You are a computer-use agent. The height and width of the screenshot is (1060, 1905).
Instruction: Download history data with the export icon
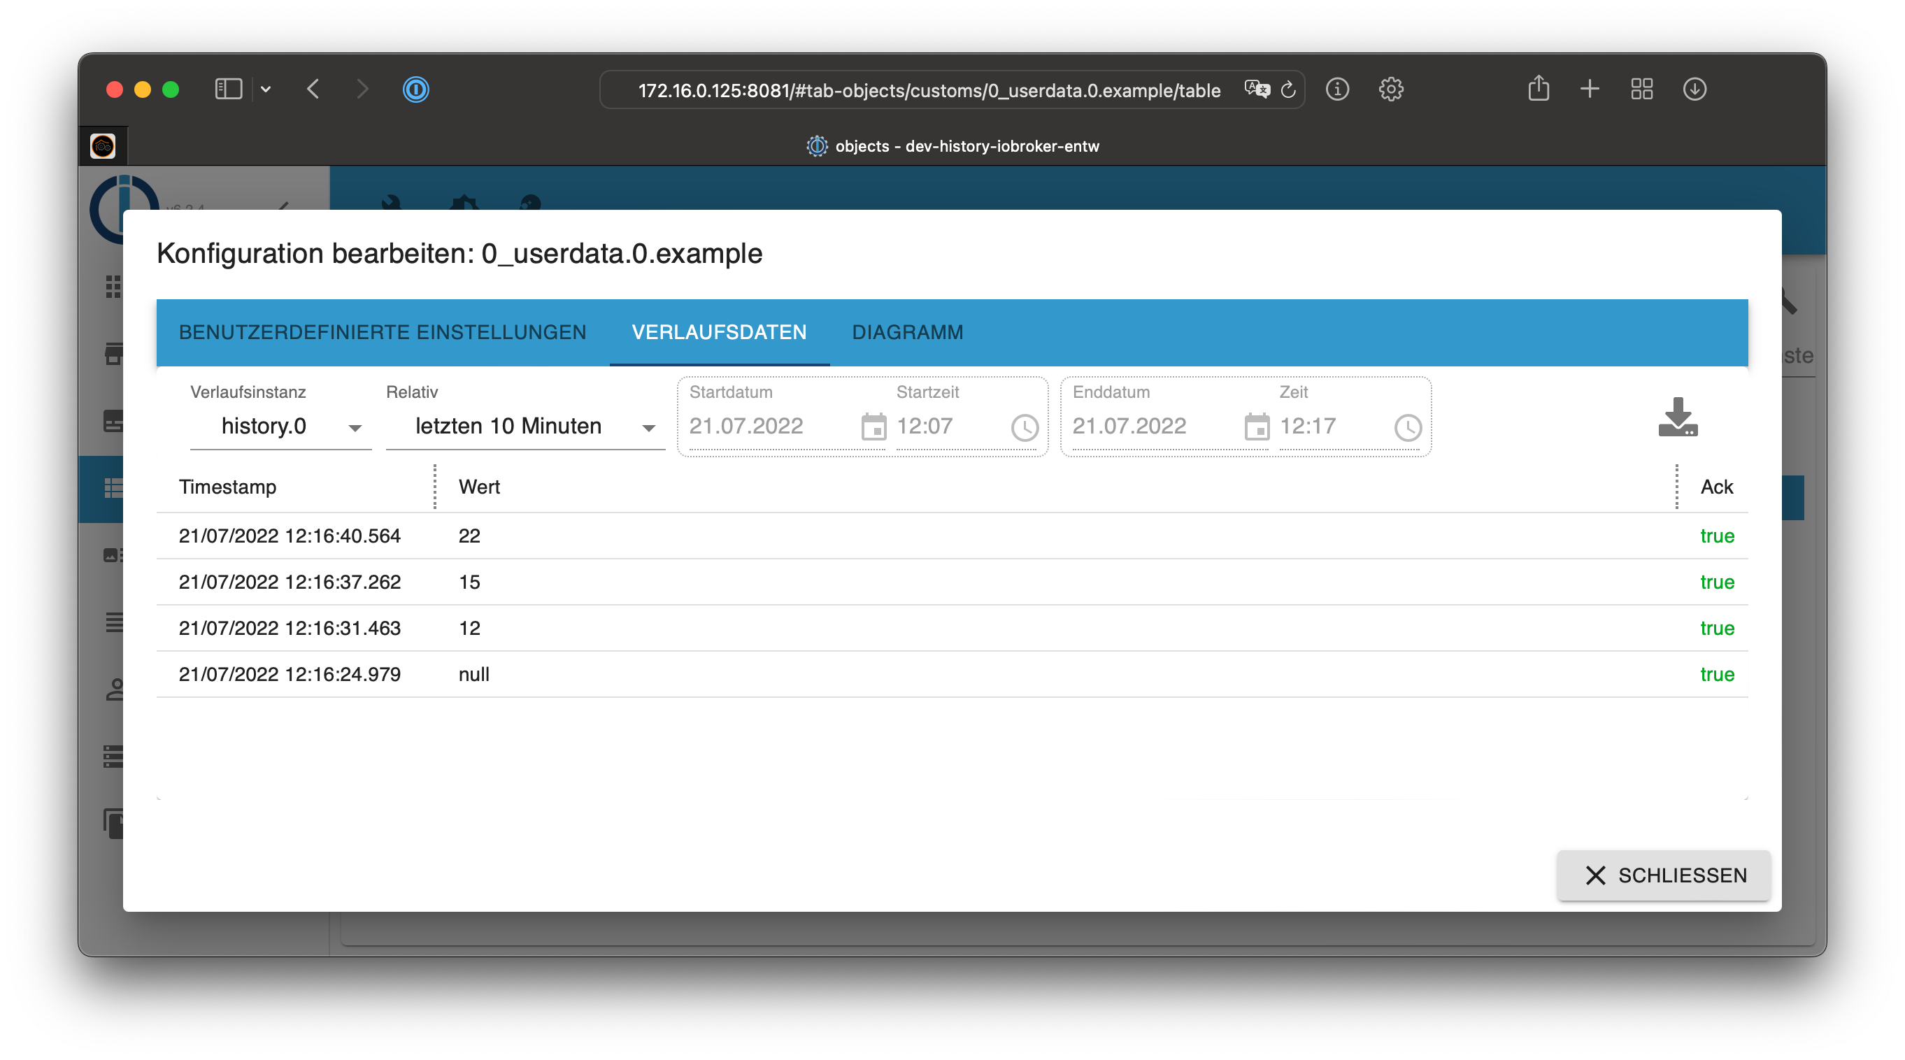[x=1677, y=417]
